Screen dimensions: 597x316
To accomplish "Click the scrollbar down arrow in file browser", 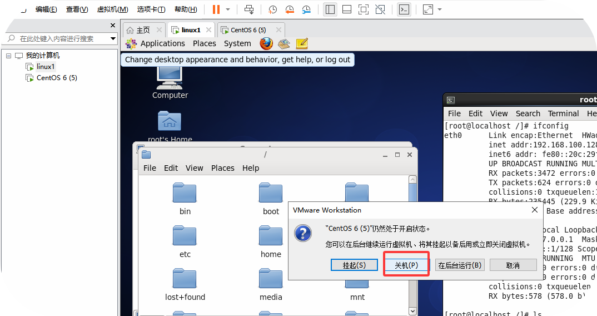I will point(412,310).
